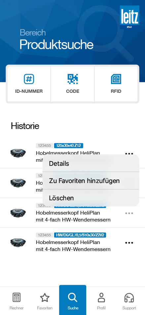Open the Support headset tab

[x=129, y=301]
